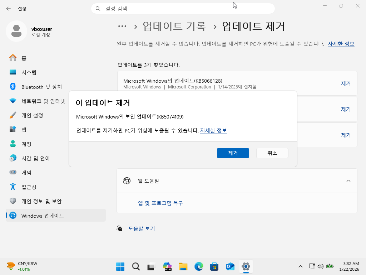Go to 업데이트 기록 breadcrumb
The image size is (366, 275).
[174, 26]
